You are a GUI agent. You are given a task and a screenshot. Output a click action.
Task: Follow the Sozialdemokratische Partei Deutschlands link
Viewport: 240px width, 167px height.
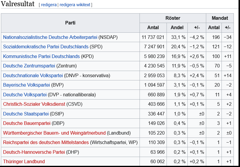(46, 47)
